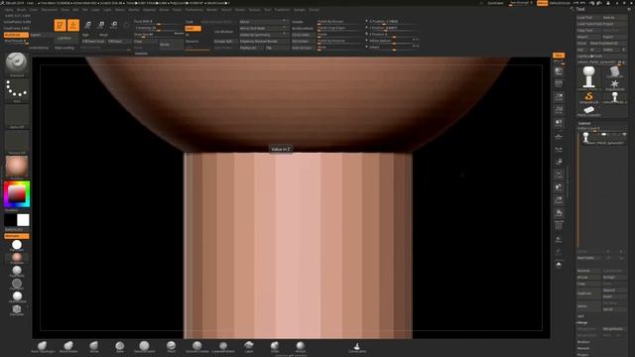Screen dimensions: 635x357
Task: Open the Dots stroke type selector
Action: click(17, 90)
